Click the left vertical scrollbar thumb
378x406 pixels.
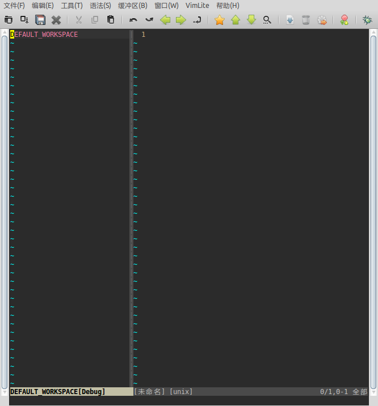[5, 212]
